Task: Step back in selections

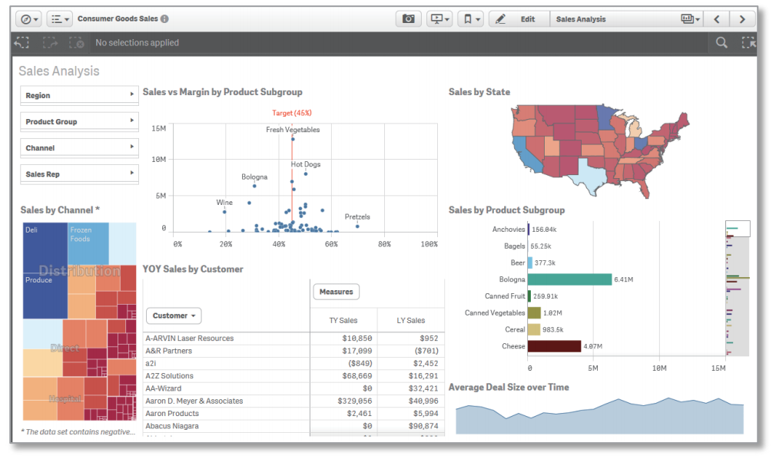Action: (x=22, y=43)
